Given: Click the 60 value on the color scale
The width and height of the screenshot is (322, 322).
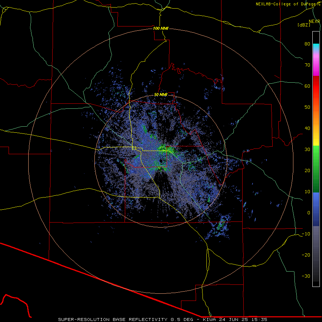Looking at the screenshot, I should pos(307,86).
